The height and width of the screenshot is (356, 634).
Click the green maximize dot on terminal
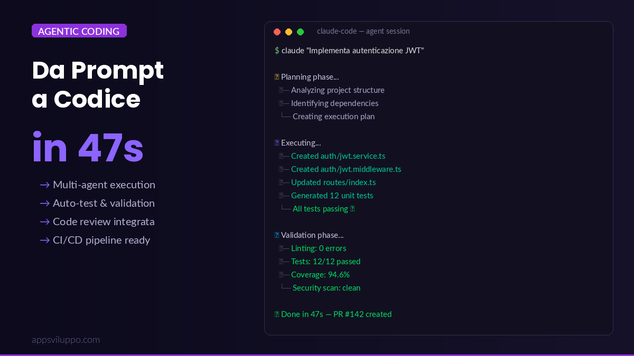click(300, 32)
